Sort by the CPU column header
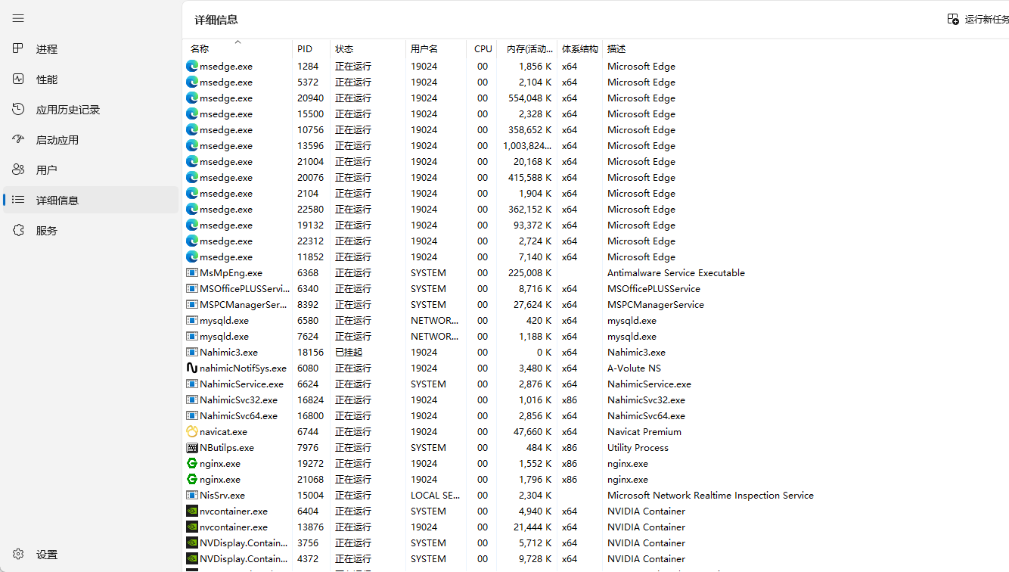Screen dimensions: 1009x572 pos(482,48)
